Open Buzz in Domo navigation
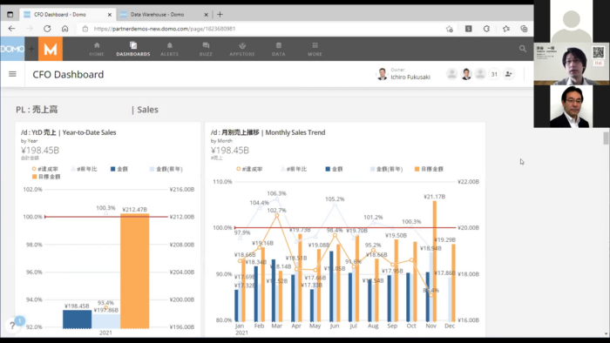 tap(206, 50)
